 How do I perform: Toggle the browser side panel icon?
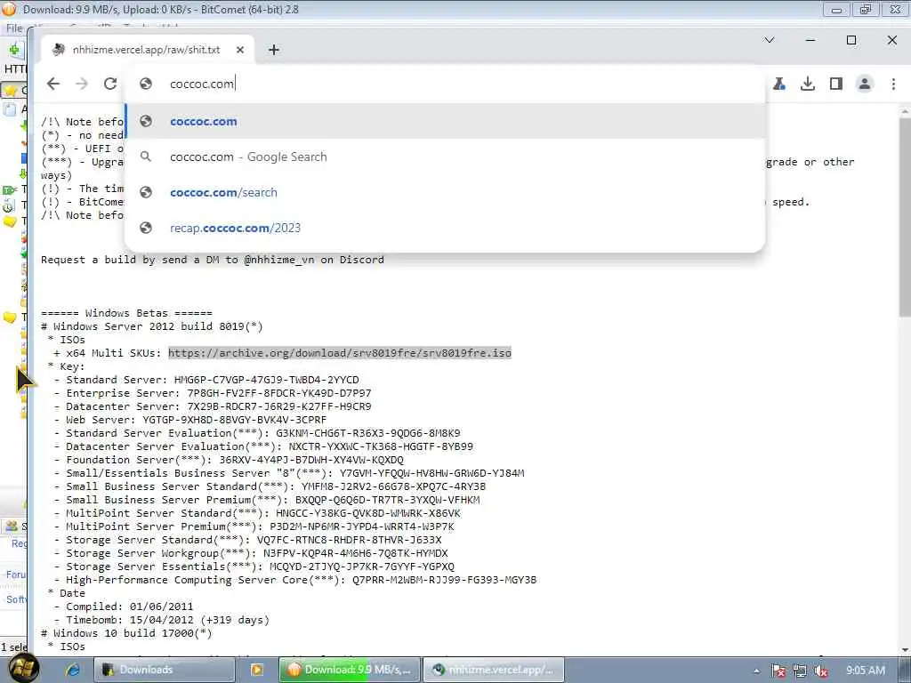(836, 84)
